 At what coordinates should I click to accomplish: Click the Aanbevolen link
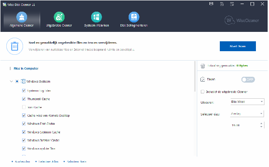(x=23, y=161)
